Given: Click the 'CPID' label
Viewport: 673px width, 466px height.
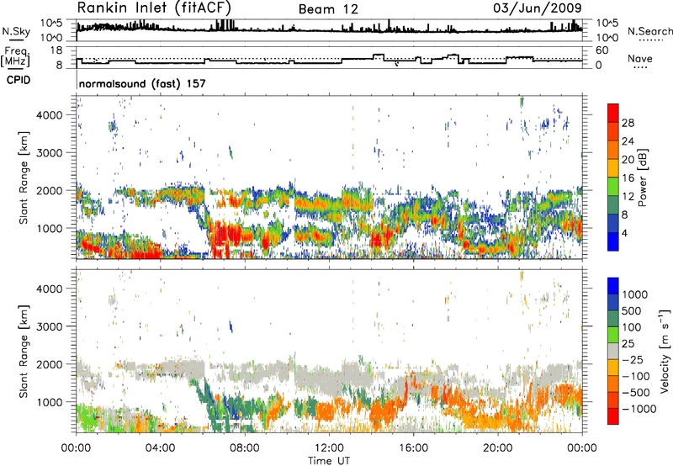Looking at the screenshot, I should click(19, 80).
